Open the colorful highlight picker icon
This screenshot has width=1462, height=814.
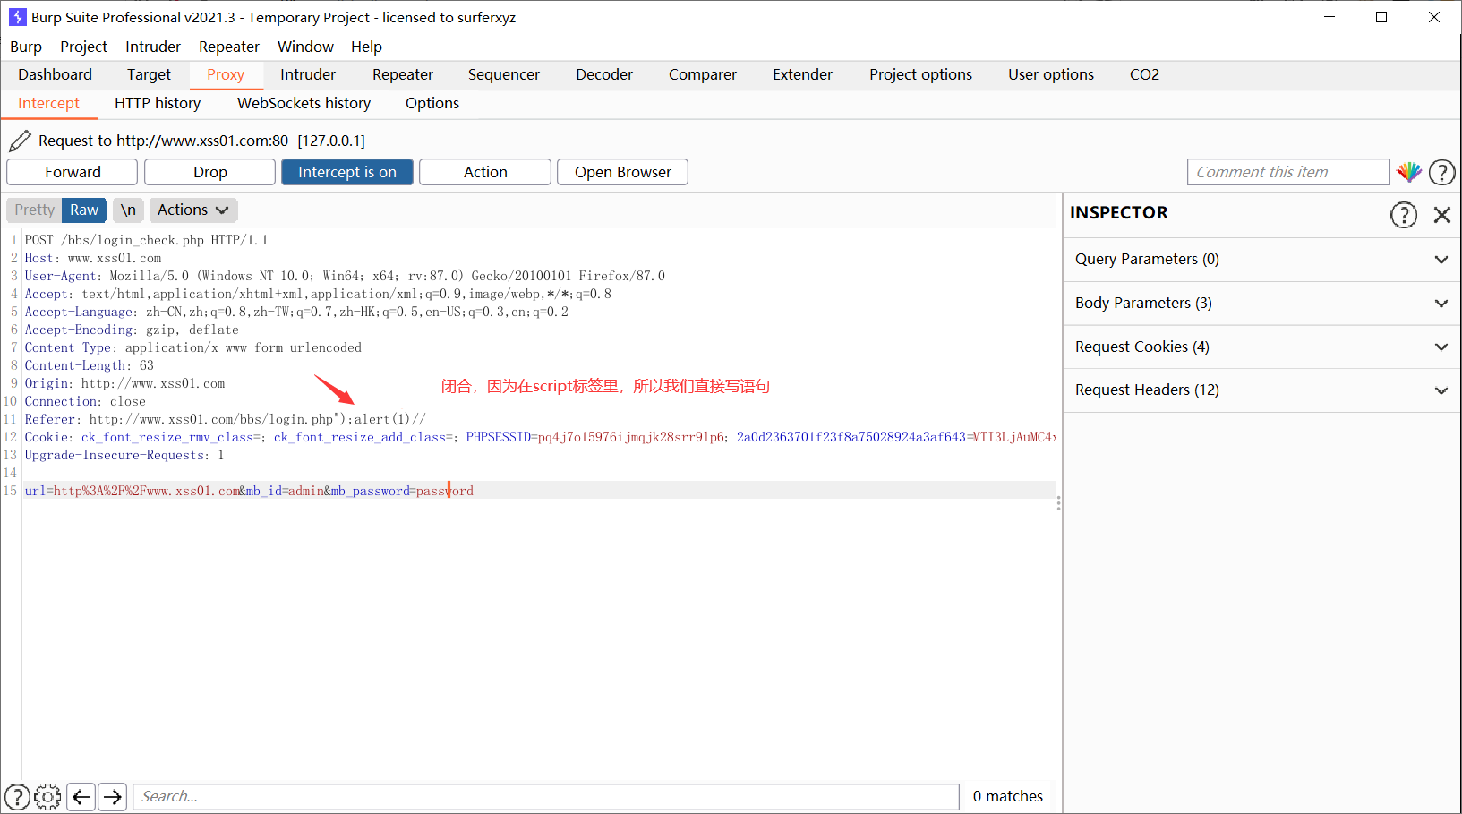[1409, 172]
